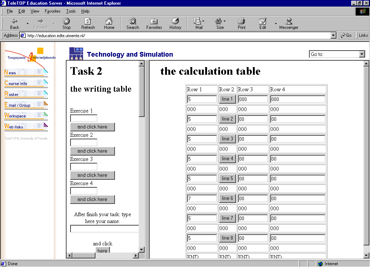Click the calculation table frame scroll down arrow
This screenshot has height=267, width=370.
pos(366,255)
